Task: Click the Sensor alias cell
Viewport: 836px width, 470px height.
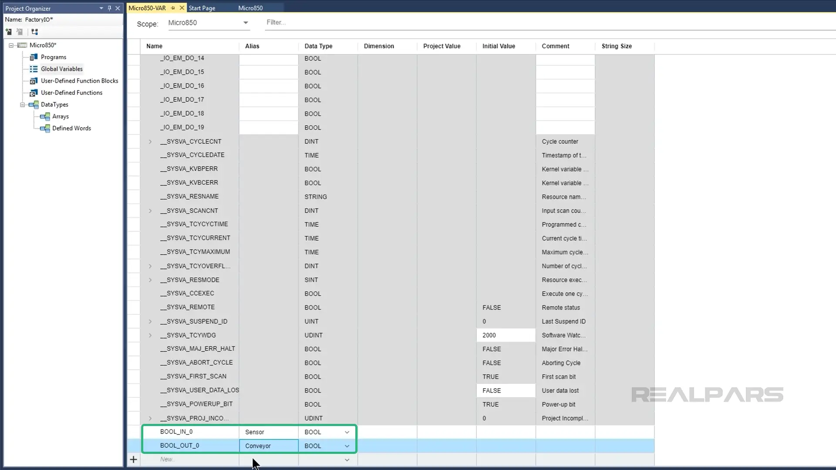Action: tap(269, 432)
